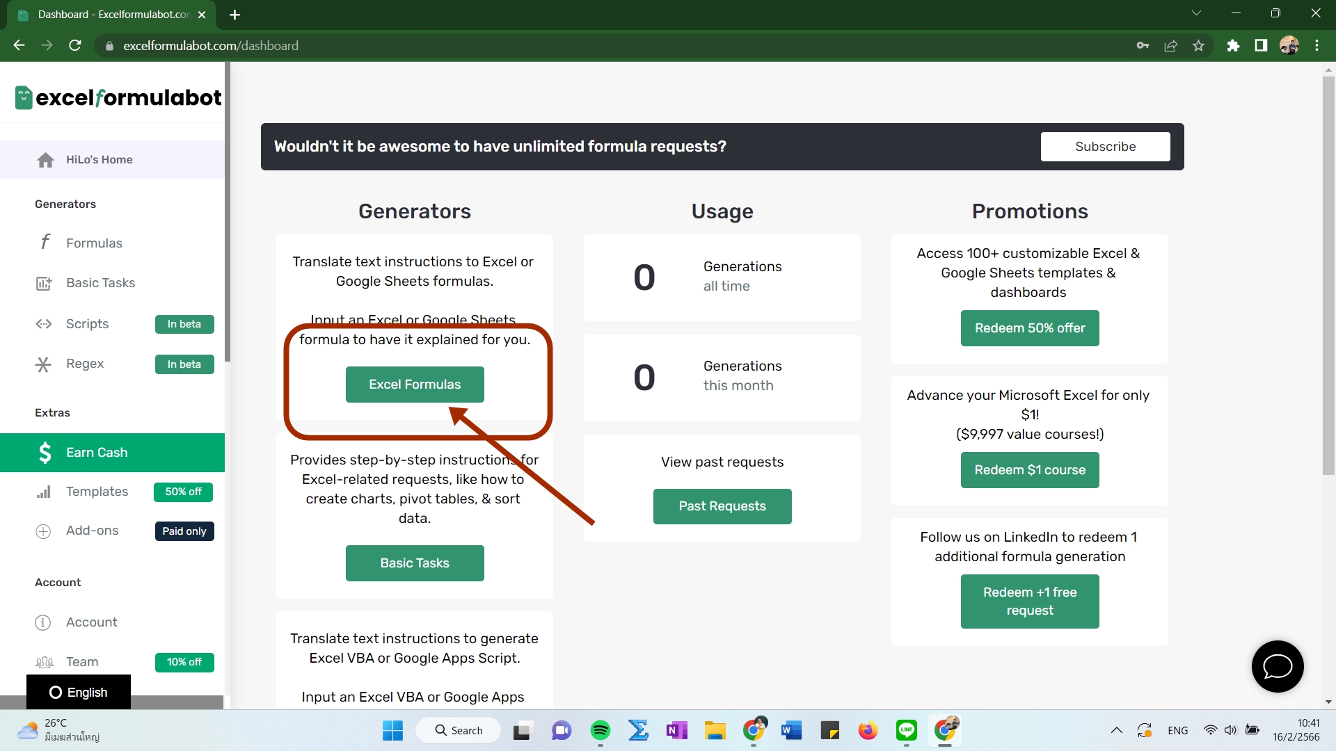The height and width of the screenshot is (751, 1336).
Task: Open Spotify from the taskbar
Action: [x=600, y=731]
